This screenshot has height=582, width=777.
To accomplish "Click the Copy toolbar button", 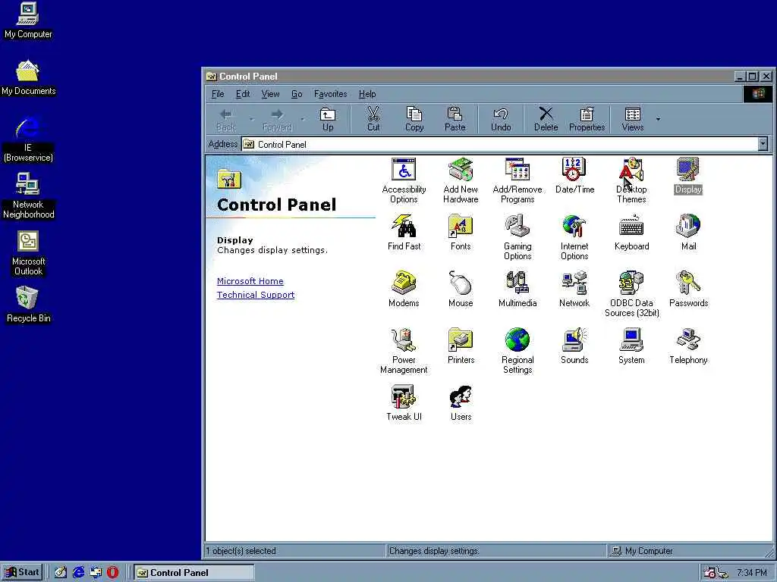I will [414, 119].
